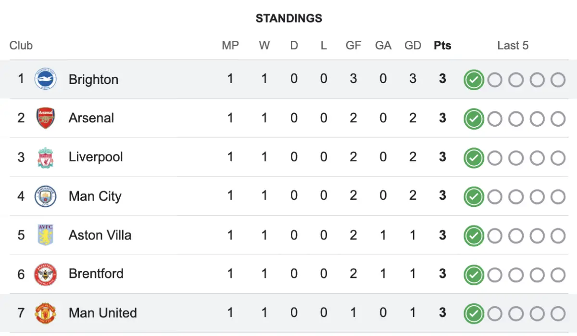This screenshot has width=577, height=336.
Task: Click the Pts column header
Action: point(442,46)
